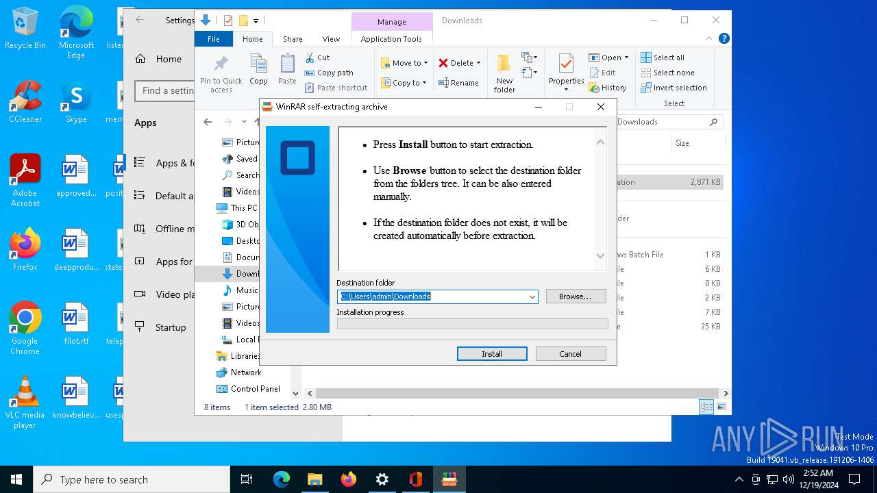Click Invert selection in ribbon

(674, 88)
